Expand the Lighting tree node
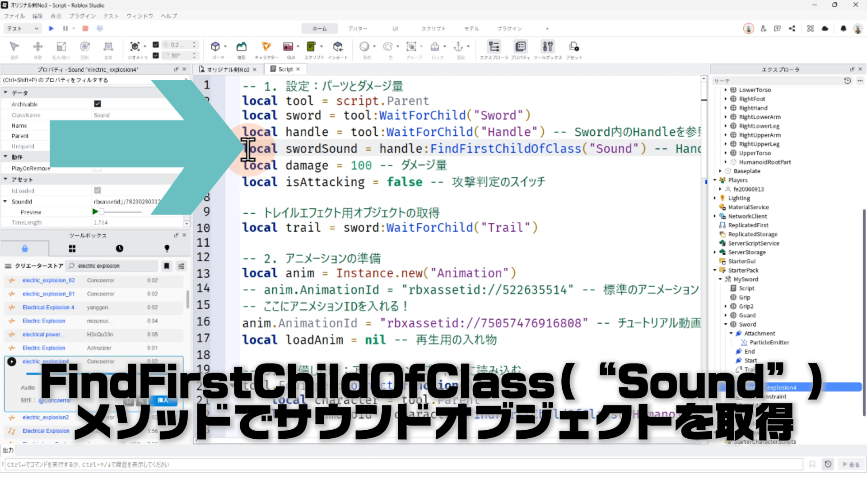 click(x=715, y=198)
